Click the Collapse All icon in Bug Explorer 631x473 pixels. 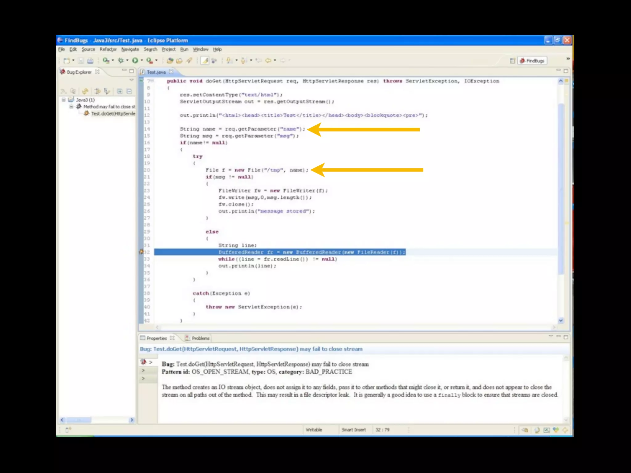pos(129,91)
